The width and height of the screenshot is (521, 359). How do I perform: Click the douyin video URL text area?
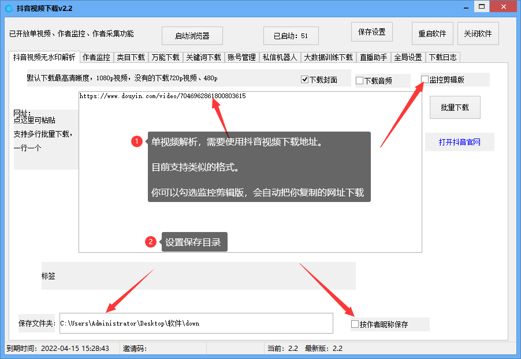click(x=250, y=172)
